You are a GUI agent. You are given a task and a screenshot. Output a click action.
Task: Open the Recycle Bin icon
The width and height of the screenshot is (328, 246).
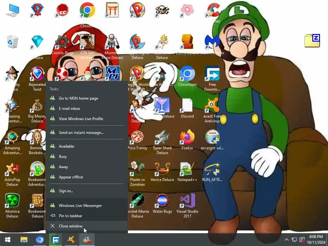pyautogui.click(x=12, y=42)
